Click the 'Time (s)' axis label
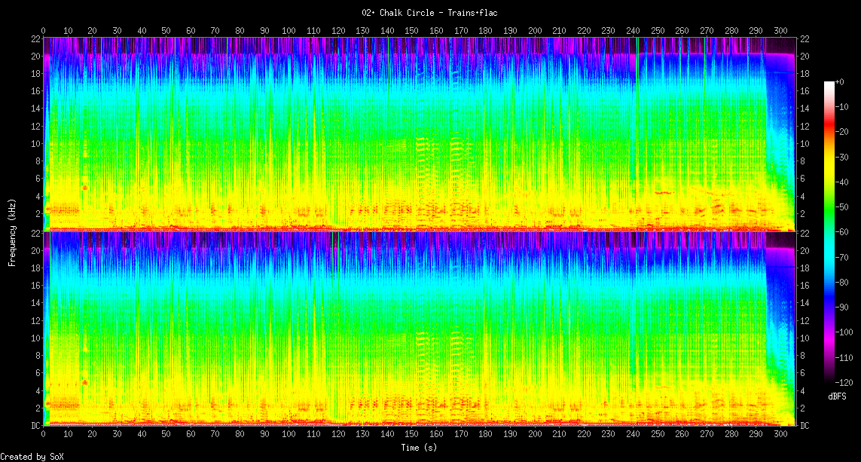This screenshot has width=861, height=462. [x=419, y=448]
